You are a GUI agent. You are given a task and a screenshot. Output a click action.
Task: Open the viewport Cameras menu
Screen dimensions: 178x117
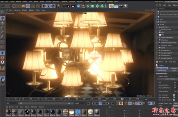(x=17, y=10)
